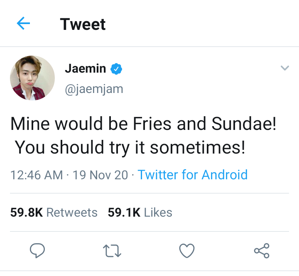299x276 pixels.
Task: Tap the "You should try it sometimes!" line
Action: [130, 148]
